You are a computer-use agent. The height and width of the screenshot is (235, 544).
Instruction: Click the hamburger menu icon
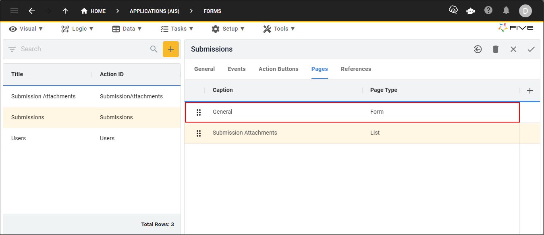[x=14, y=11]
